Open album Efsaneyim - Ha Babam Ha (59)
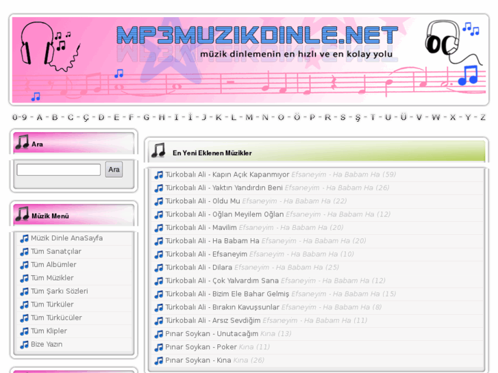This screenshot has height=373, width=498. point(344,175)
